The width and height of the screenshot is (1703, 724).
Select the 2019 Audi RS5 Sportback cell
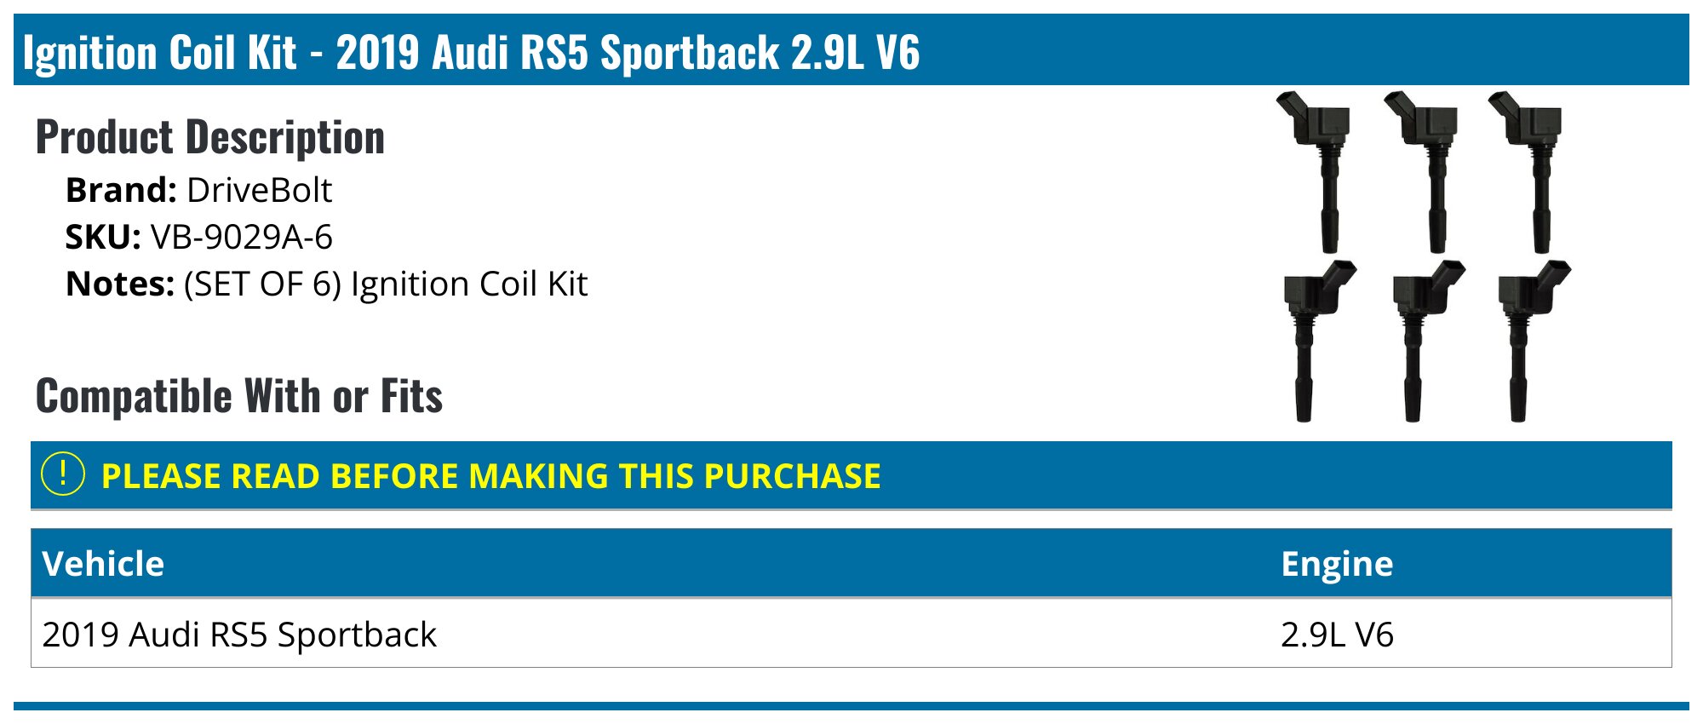[239, 635]
